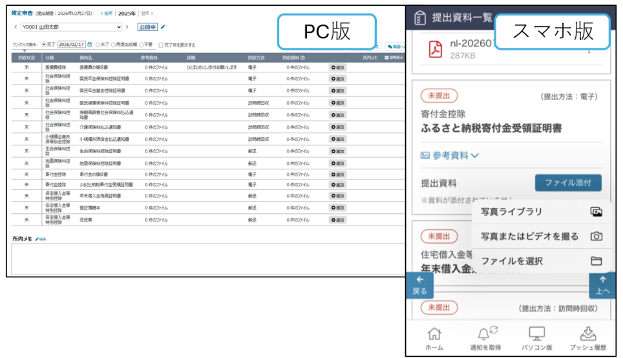Click the 前年 previous year link

[107, 13]
